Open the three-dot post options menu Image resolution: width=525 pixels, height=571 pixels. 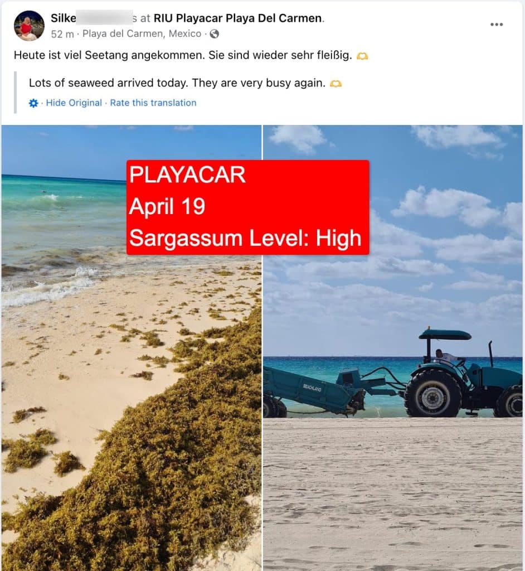tap(496, 25)
